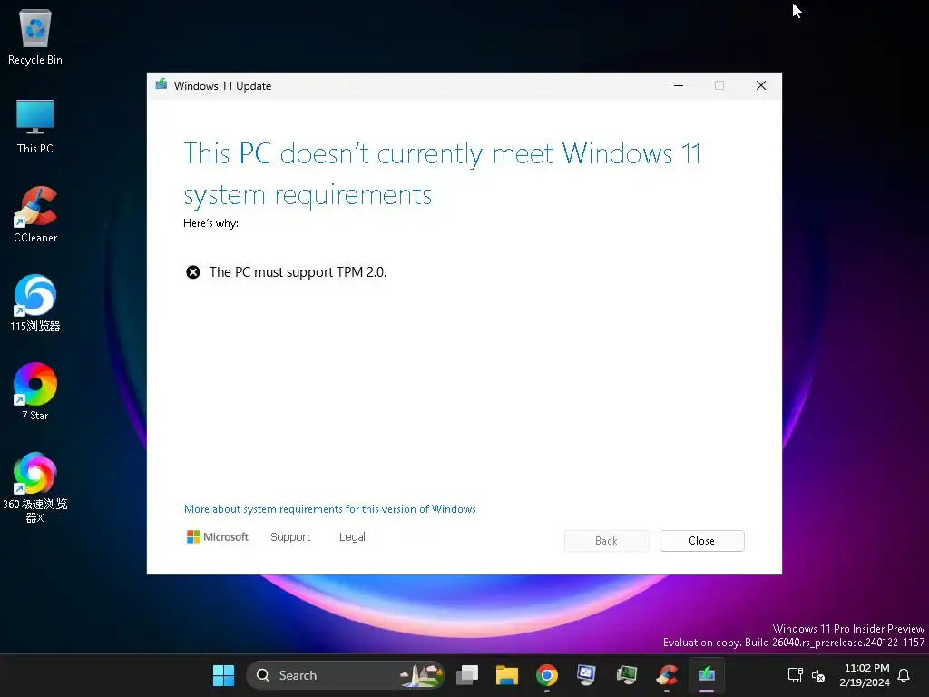
Task: Click the 'The PC must support TPM 2.0.' text
Action: point(298,272)
